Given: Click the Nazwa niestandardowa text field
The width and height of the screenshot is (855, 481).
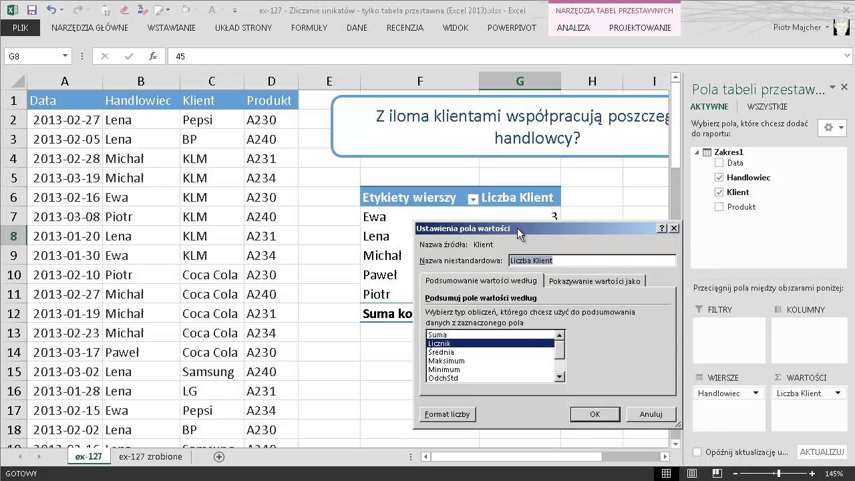Looking at the screenshot, I should click(592, 261).
